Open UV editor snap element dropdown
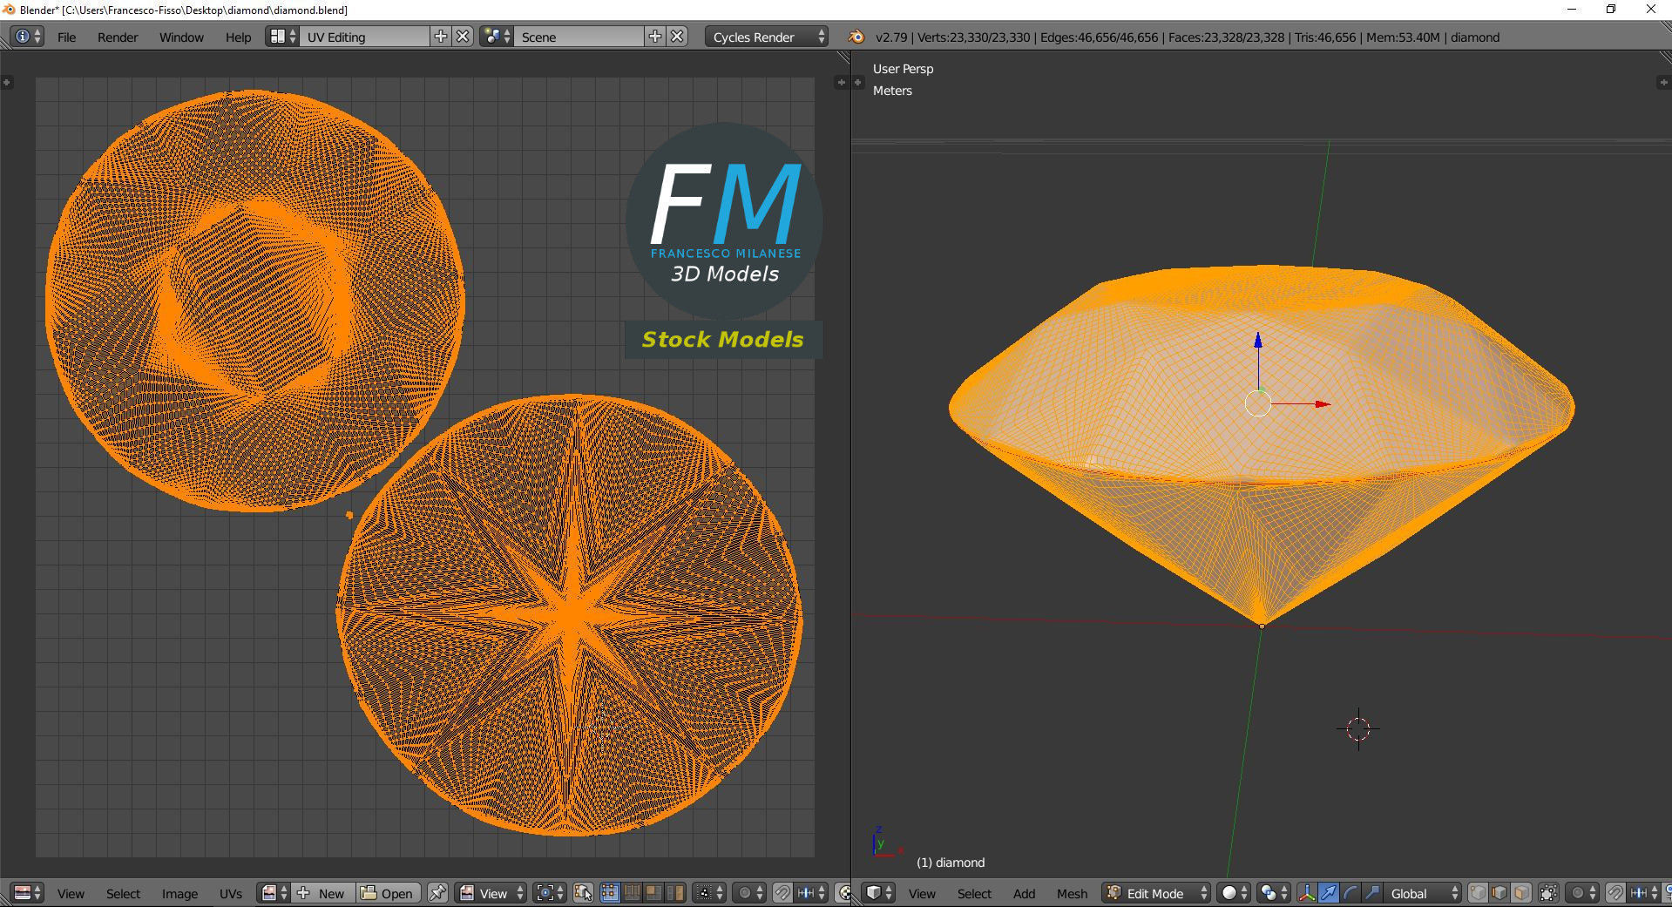The width and height of the screenshot is (1672, 907). pos(811,893)
